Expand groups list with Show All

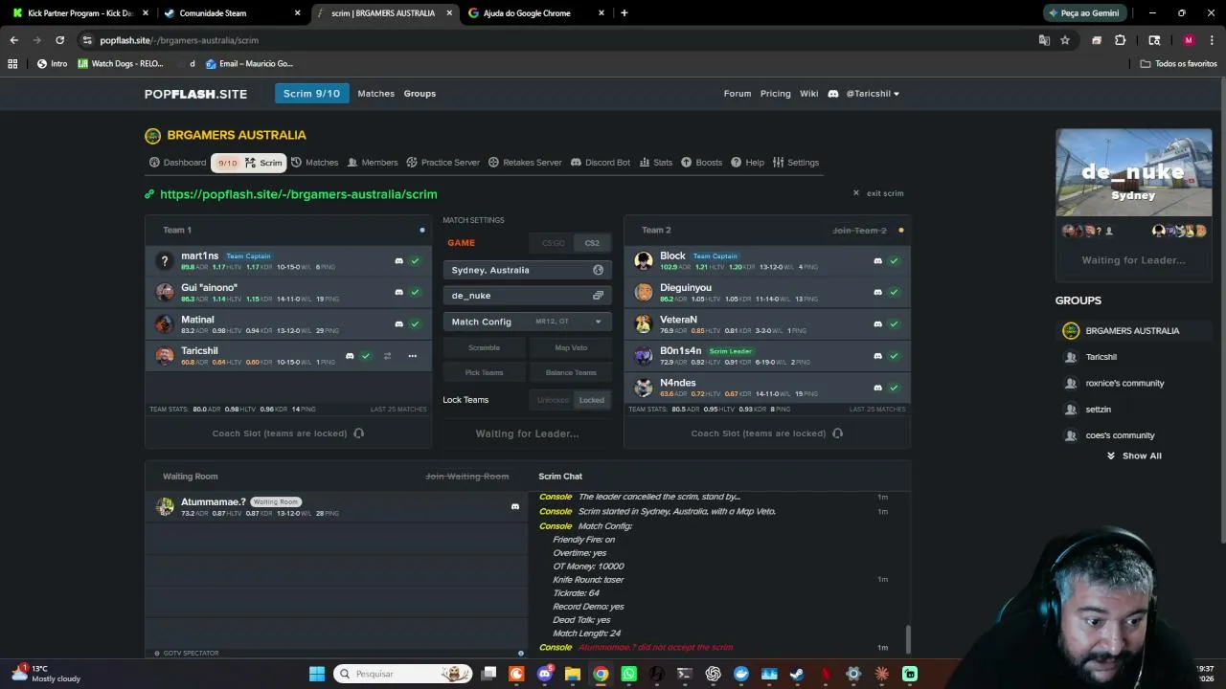click(x=1134, y=456)
